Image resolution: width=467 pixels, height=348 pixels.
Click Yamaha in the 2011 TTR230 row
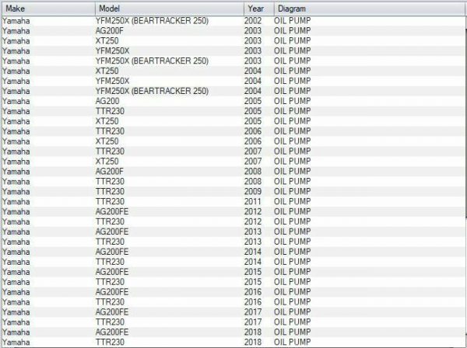tap(16, 202)
